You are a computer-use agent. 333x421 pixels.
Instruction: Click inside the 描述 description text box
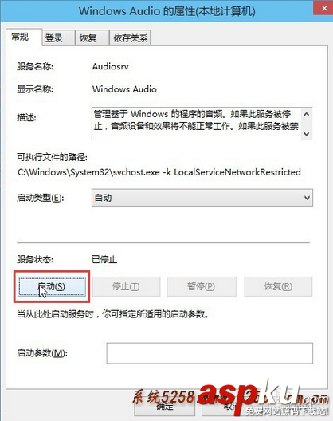(197, 124)
